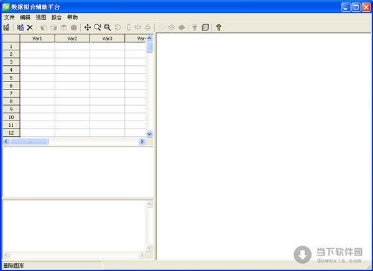
Task: Open help via the question mark icon
Action: click(x=219, y=27)
